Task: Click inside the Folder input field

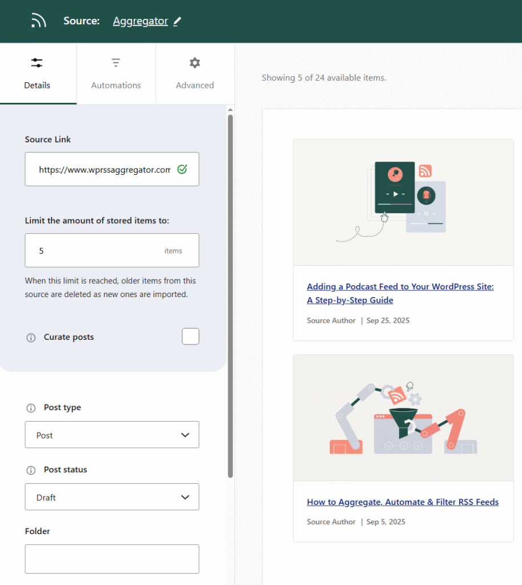Action: tap(111, 559)
